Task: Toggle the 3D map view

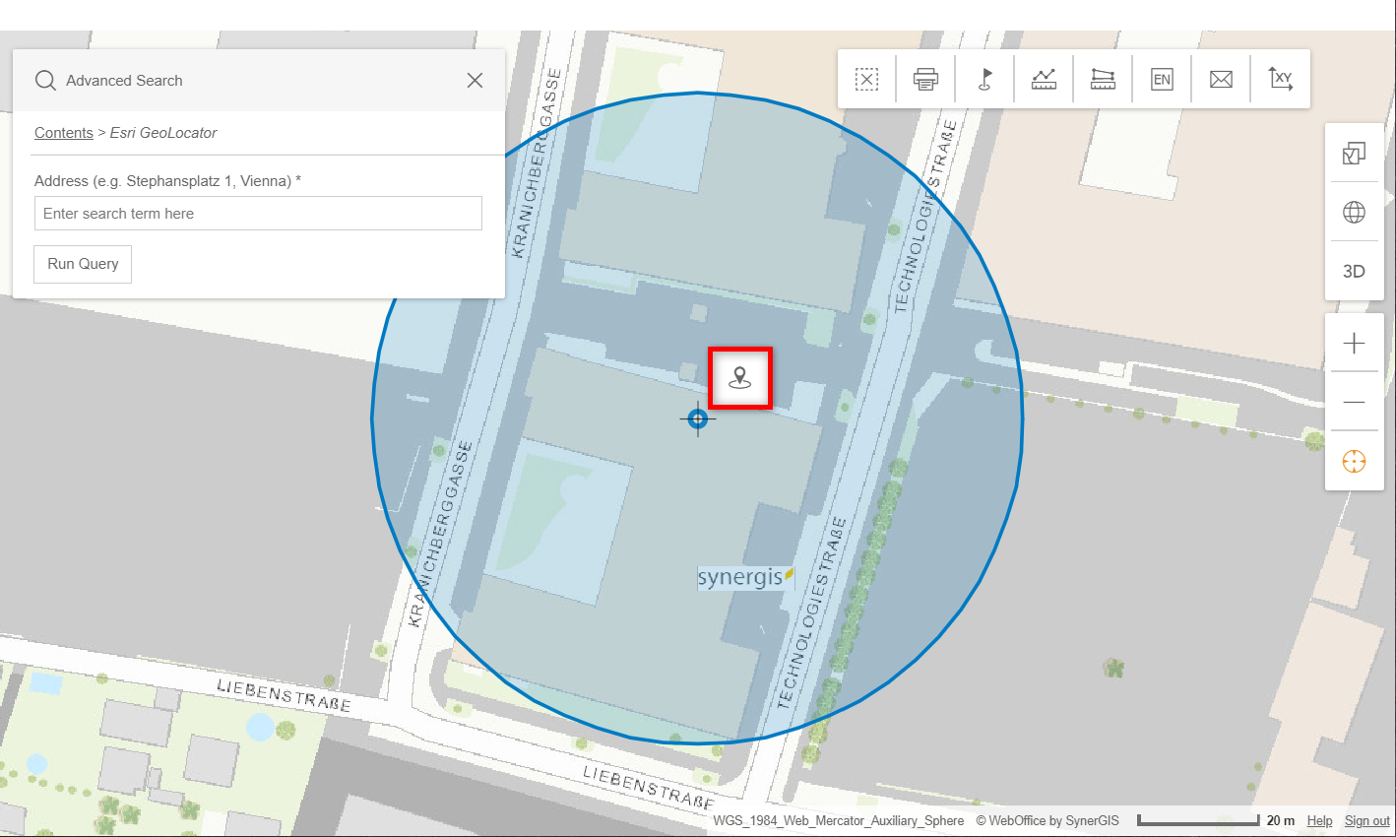Action: tap(1354, 271)
